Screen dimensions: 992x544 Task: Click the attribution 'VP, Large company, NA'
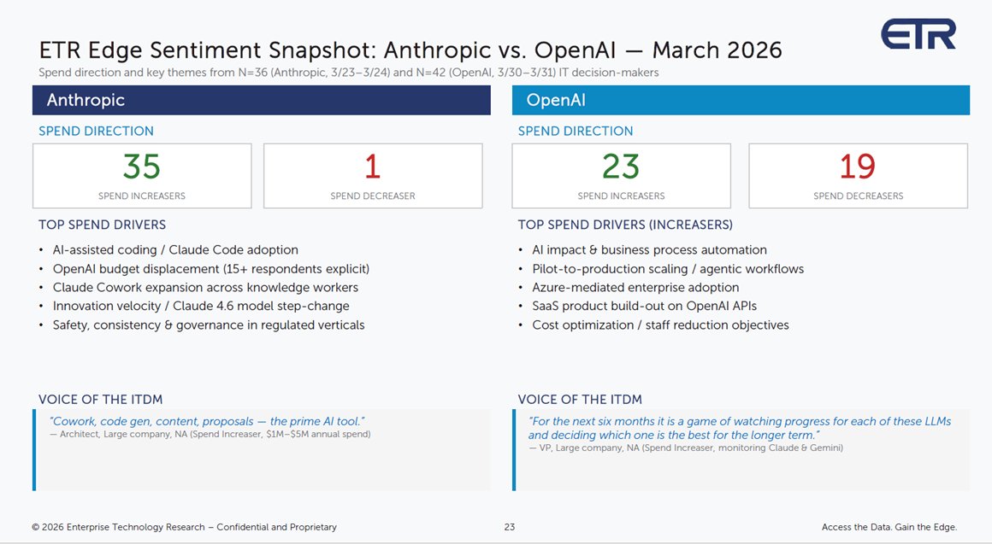686,448
